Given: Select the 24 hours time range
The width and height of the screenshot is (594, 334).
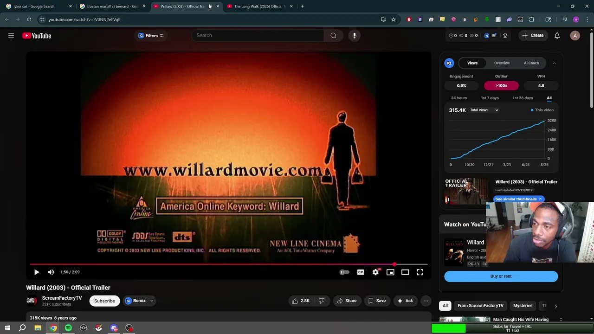Looking at the screenshot, I should click(459, 98).
